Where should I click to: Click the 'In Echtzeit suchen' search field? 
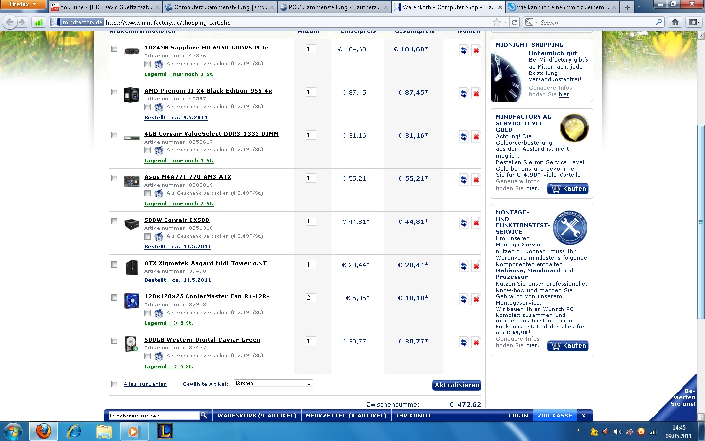(x=154, y=415)
